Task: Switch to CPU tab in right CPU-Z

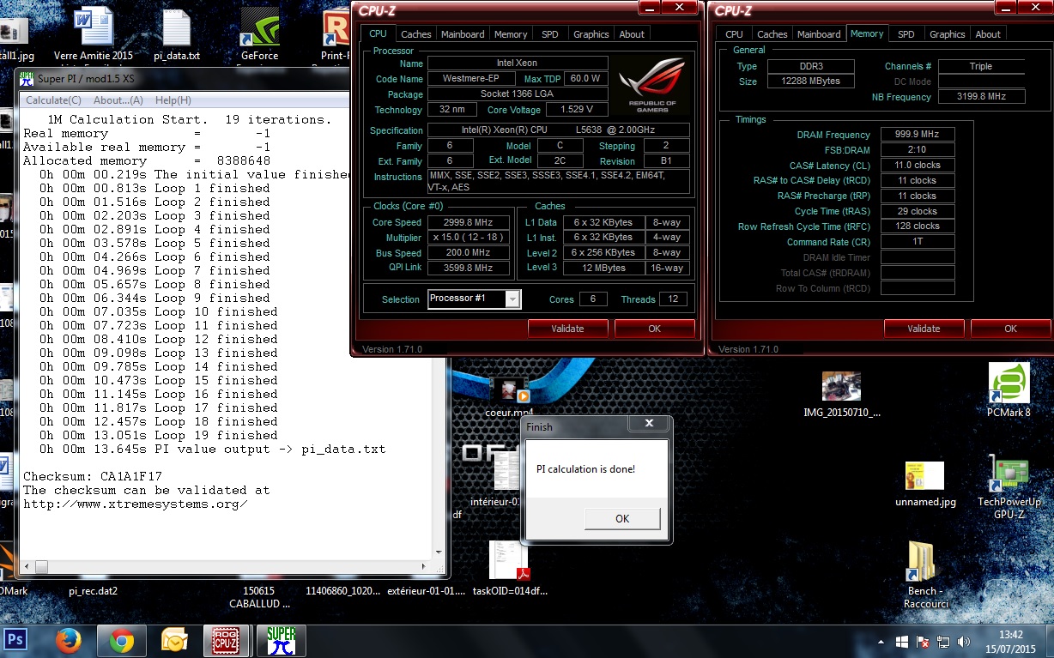Action: pyautogui.click(x=734, y=34)
